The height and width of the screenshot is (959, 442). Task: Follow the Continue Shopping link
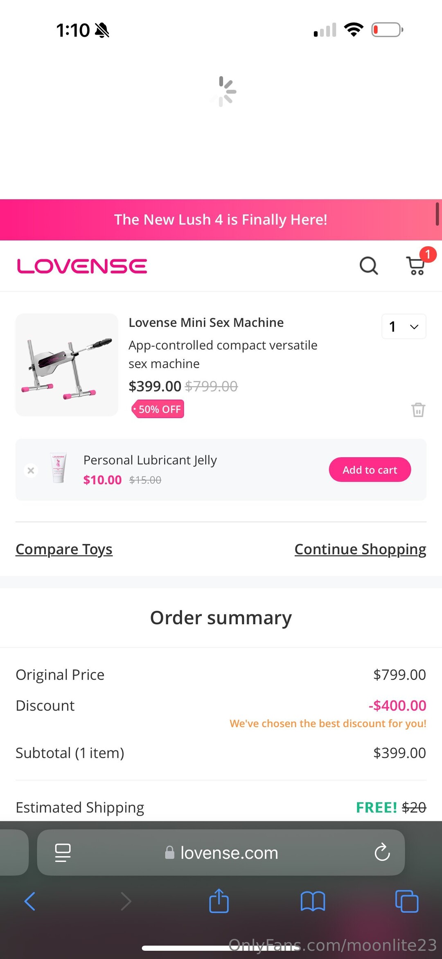pyautogui.click(x=360, y=549)
